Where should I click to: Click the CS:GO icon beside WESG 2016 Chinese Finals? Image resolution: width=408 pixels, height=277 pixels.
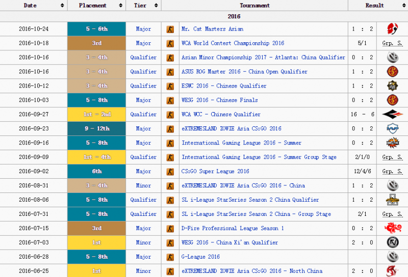170,100
